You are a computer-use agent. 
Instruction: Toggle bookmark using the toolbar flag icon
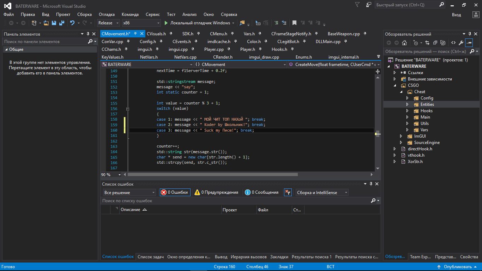click(294, 23)
